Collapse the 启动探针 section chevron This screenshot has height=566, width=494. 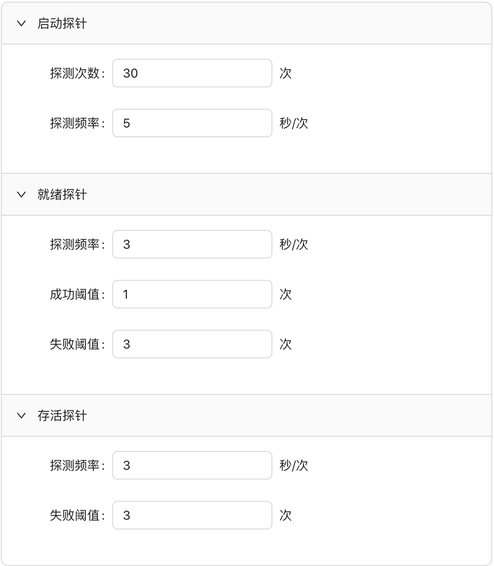click(x=21, y=23)
